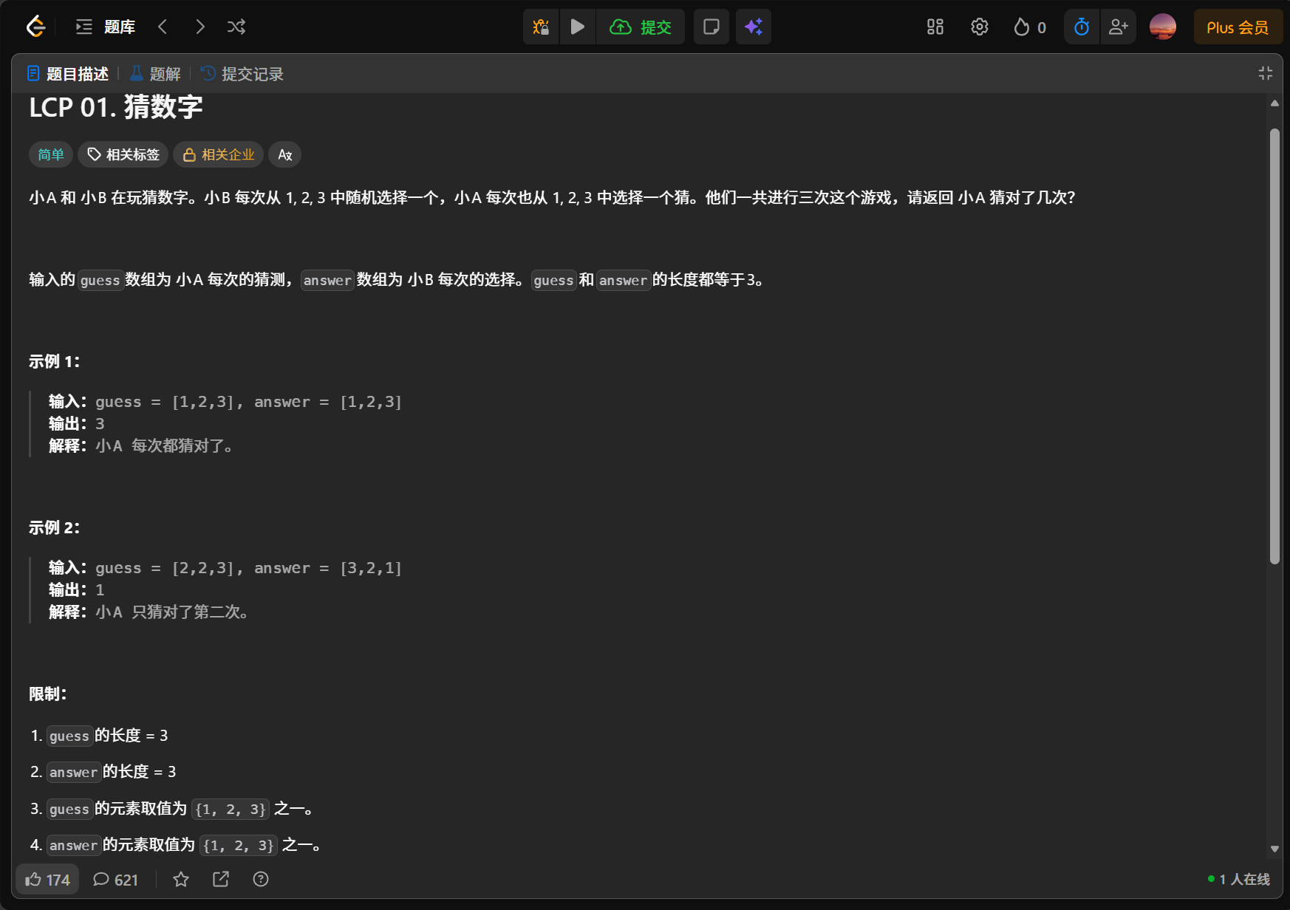Click the title LCP 01. 猜数字
Viewport: 1290px width, 910px height.
116,107
